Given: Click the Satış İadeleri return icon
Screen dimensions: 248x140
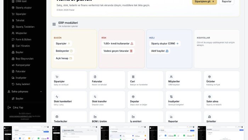Looking at the screenshot, I should click(x=13, y=84).
